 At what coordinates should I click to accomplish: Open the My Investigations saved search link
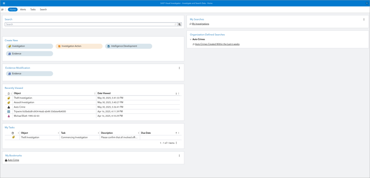pos(200,24)
